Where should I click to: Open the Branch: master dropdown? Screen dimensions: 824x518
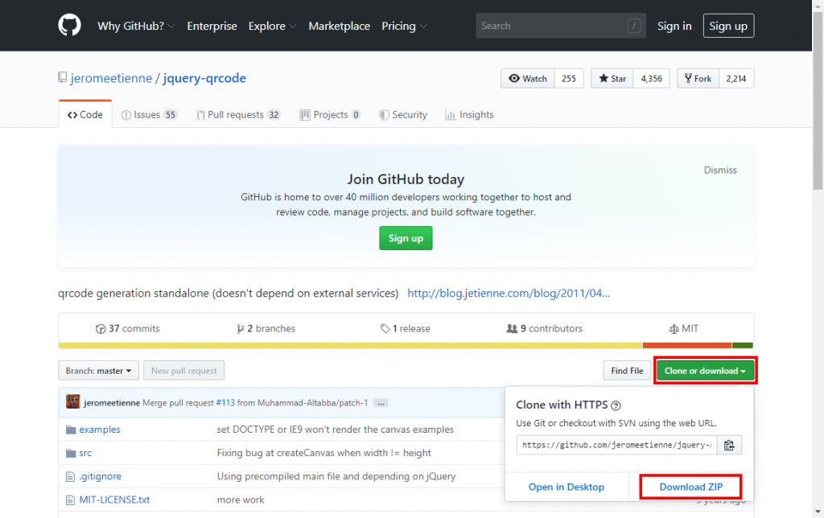[97, 371]
